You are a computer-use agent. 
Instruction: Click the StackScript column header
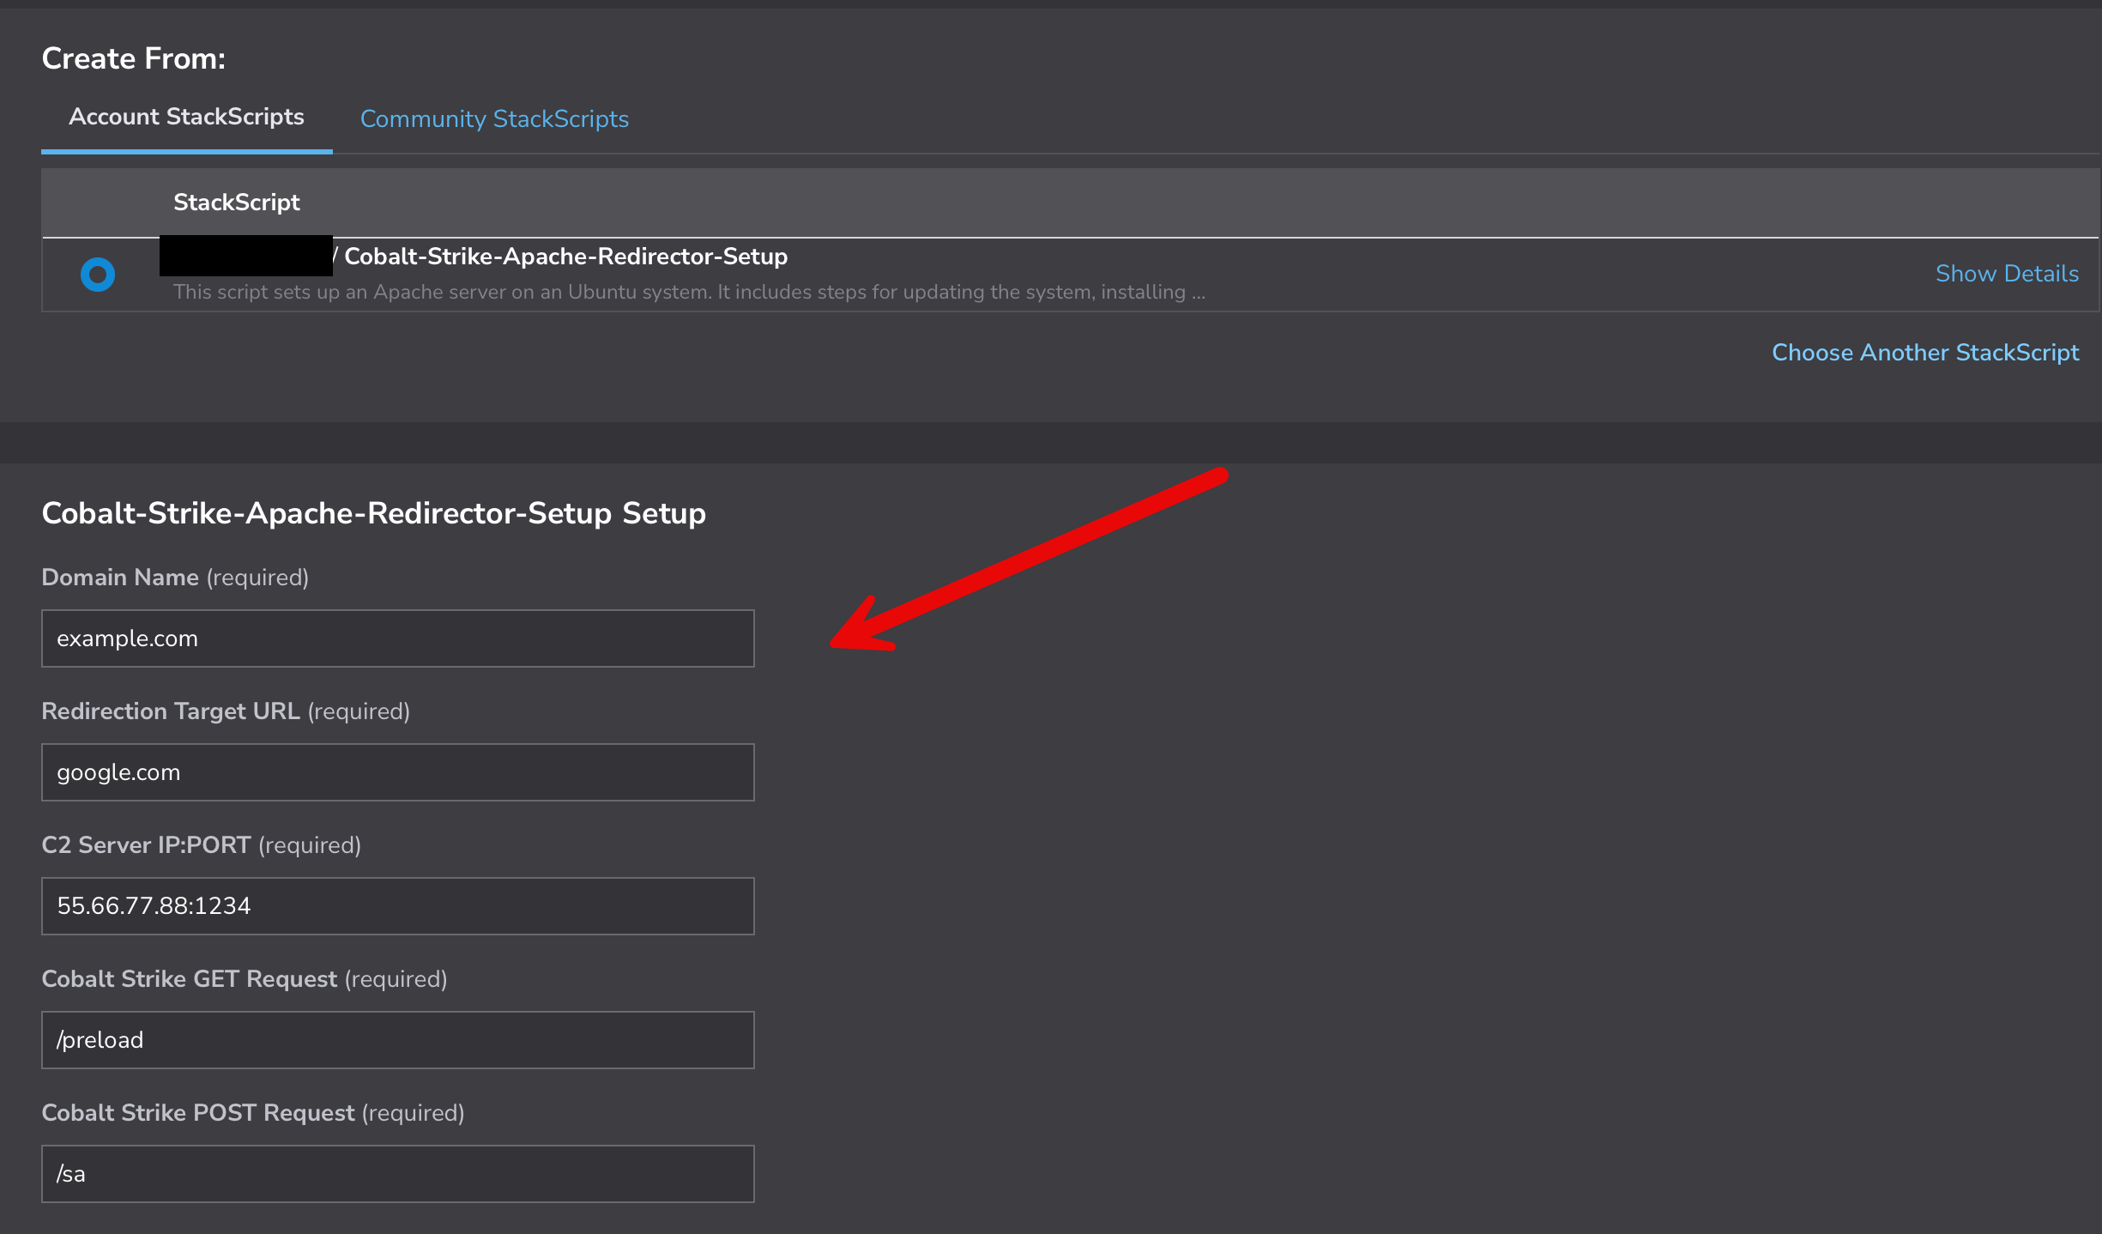click(x=237, y=203)
